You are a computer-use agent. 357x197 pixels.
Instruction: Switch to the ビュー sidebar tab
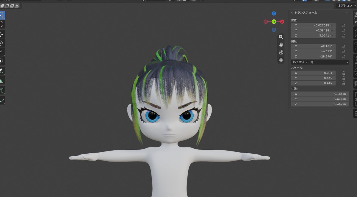pos(355,46)
